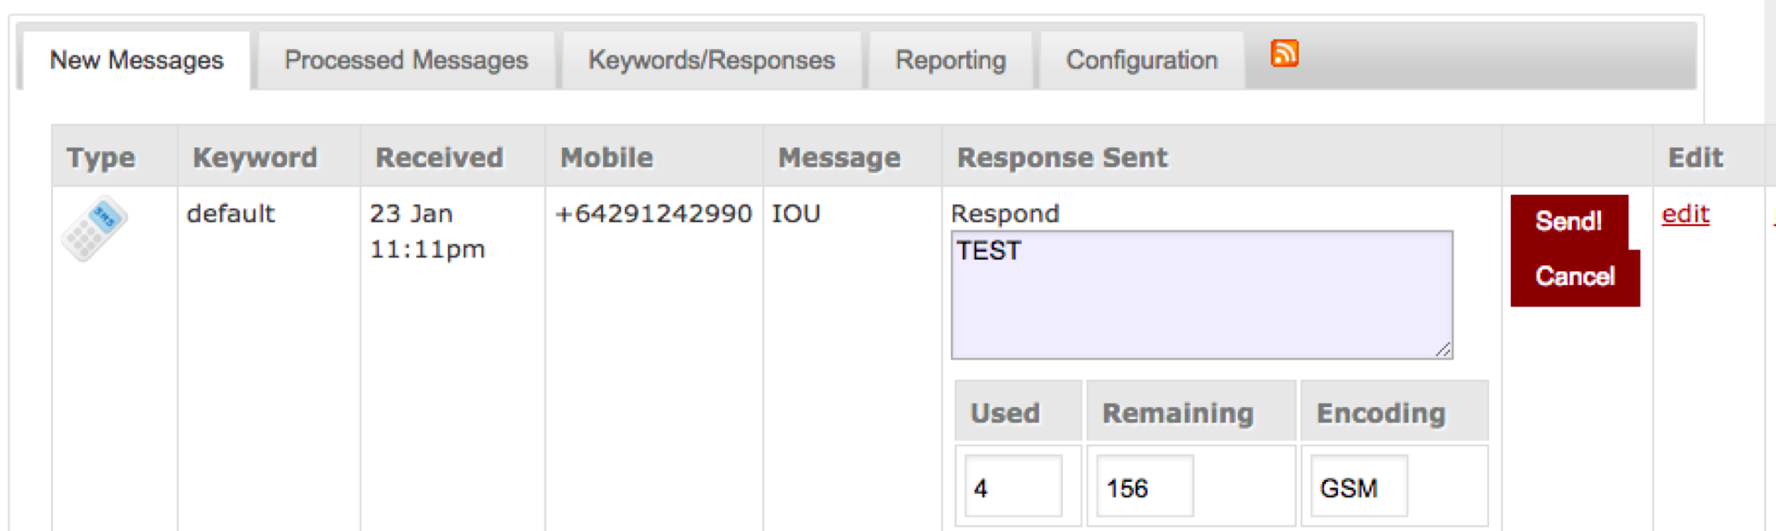This screenshot has width=1776, height=531.
Task: Click the Remaining characters field showing 156
Action: (1146, 485)
